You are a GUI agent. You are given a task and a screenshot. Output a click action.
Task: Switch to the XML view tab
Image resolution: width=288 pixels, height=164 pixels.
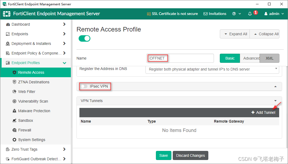click(x=270, y=58)
